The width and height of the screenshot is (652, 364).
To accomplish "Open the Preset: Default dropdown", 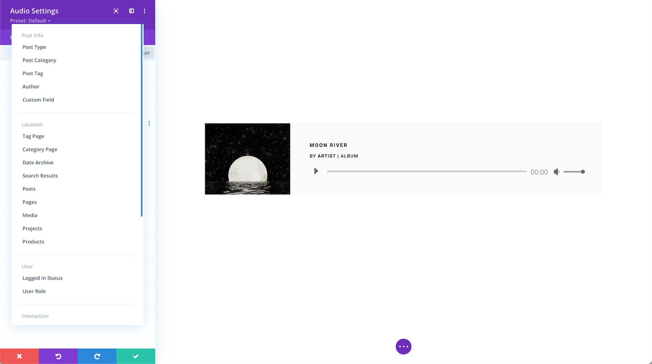I will pos(30,21).
